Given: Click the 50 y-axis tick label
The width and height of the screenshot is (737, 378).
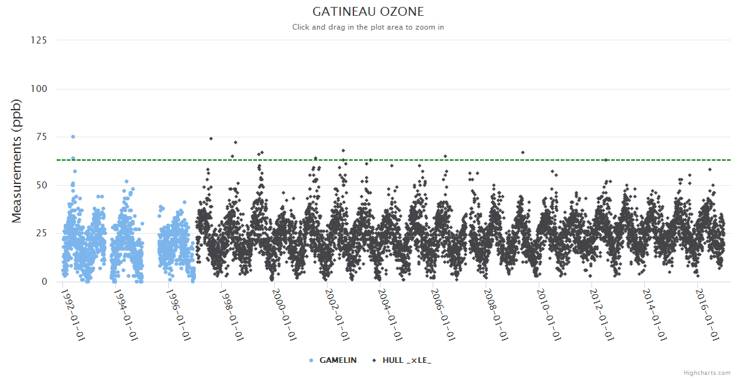Looking at the screenshot, I should pyautogui.click(x=41, y=185).
